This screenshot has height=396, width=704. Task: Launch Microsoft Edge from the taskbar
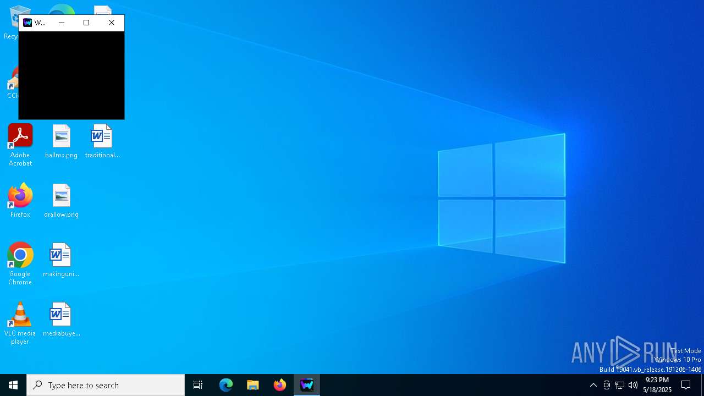pos(226,385)
